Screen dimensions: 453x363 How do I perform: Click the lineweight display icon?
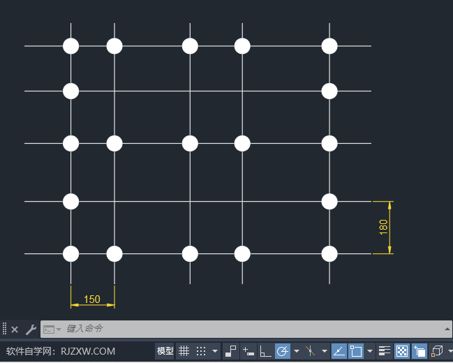coord(385,350)
